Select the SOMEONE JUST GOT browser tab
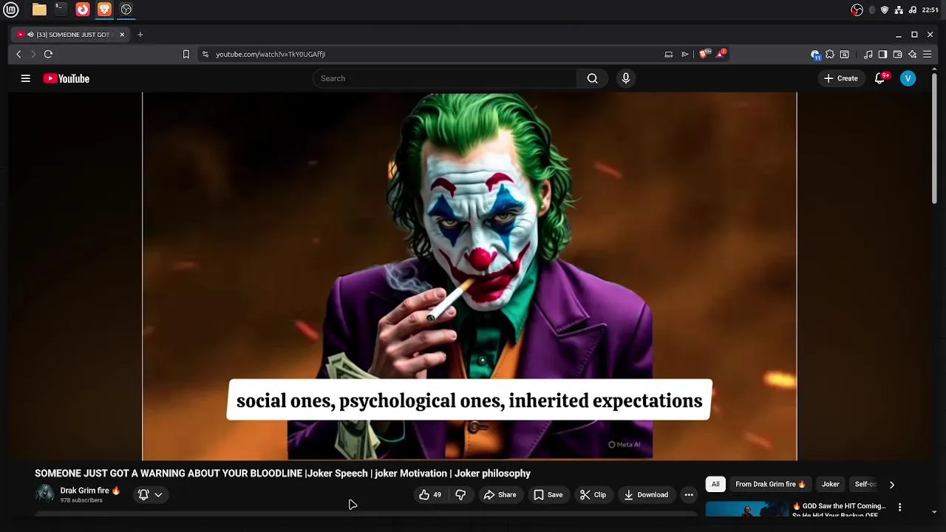946x532 pixels. click(x=71, y=35)
